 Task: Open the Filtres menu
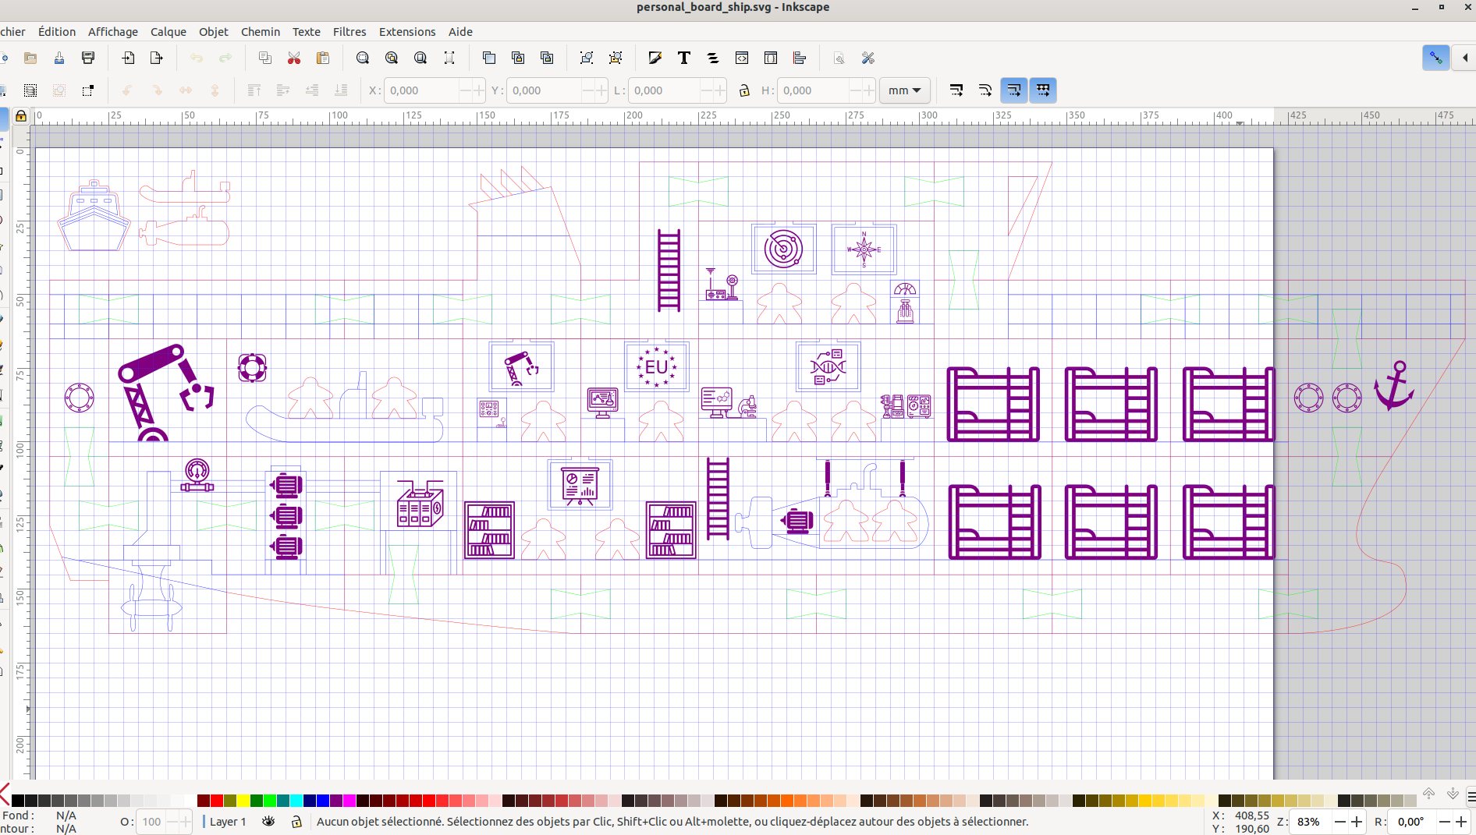coord(349,31)
